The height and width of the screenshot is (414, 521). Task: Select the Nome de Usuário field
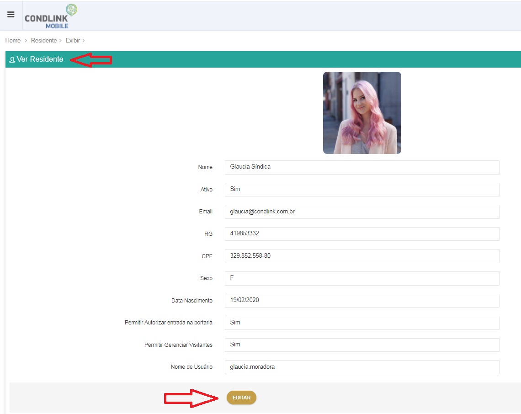click(362, 367)
